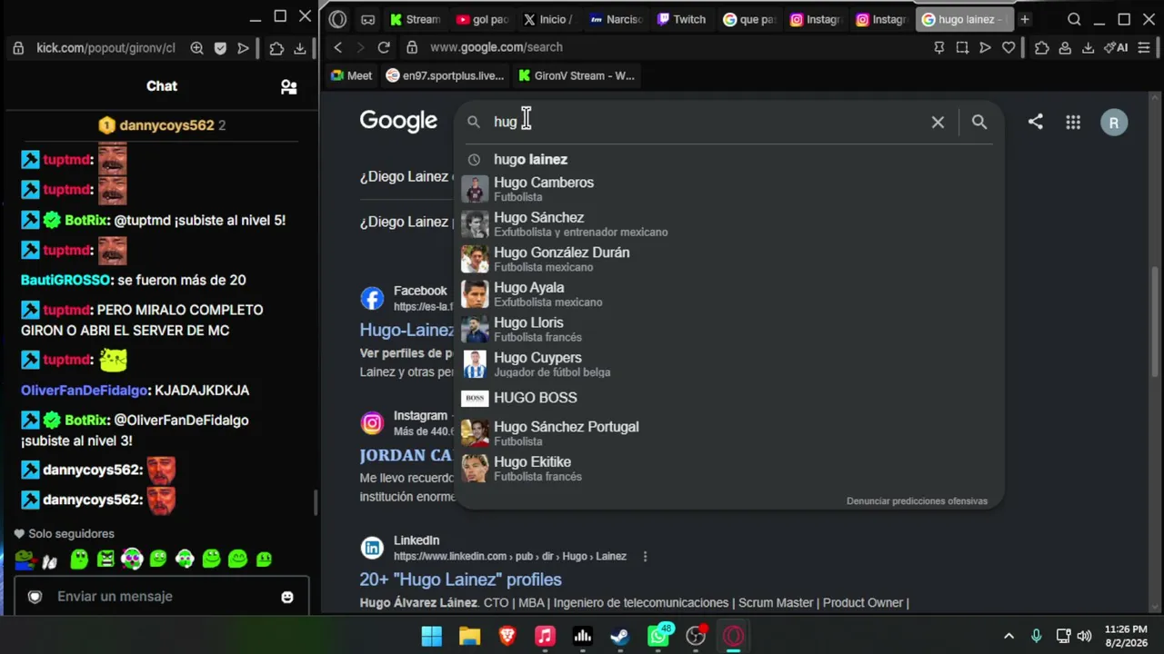Click username OliverFanDeFidalgo in chat
This screenshot has width=1164, height=654.
84,390
